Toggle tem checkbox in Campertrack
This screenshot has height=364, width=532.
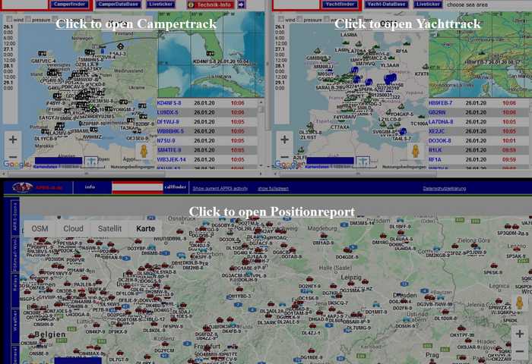(89, 20)
